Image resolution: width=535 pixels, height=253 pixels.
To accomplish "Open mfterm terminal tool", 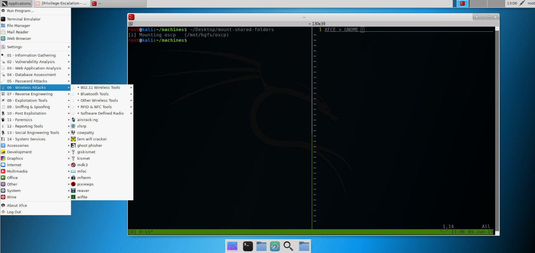I will [x=102, y=178].
